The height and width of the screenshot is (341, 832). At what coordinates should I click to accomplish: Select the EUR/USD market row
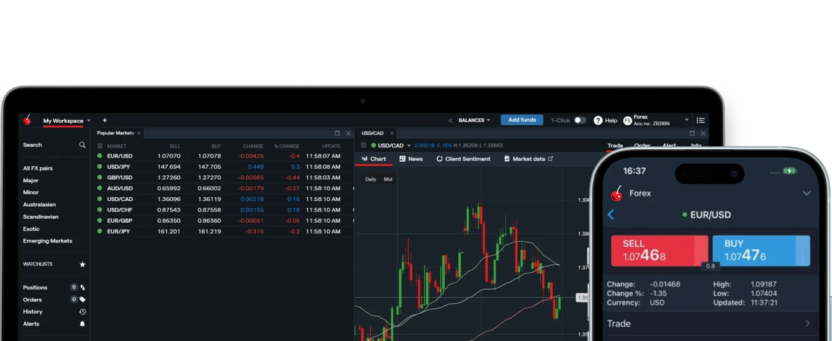tap(222, 156)
